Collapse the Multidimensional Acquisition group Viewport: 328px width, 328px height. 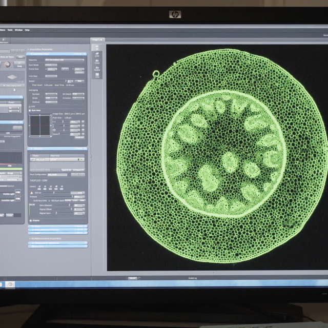[x=30, y=238]
